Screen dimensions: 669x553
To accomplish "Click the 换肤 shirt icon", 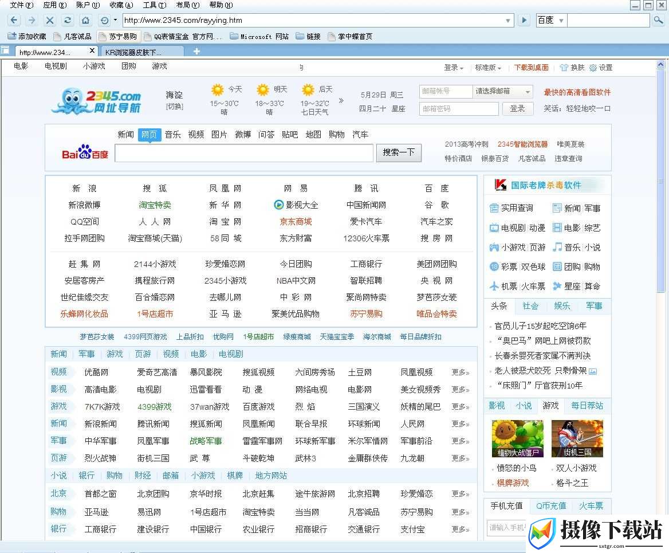I will coord(564,68).
